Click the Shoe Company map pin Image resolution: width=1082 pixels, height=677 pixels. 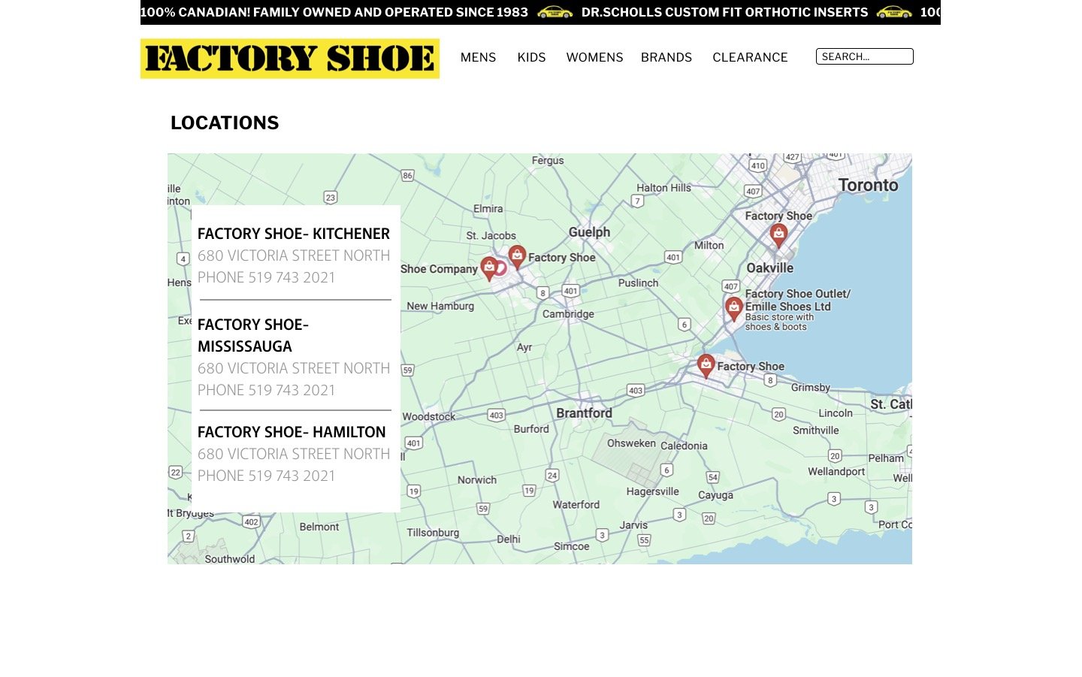point(488,269)
